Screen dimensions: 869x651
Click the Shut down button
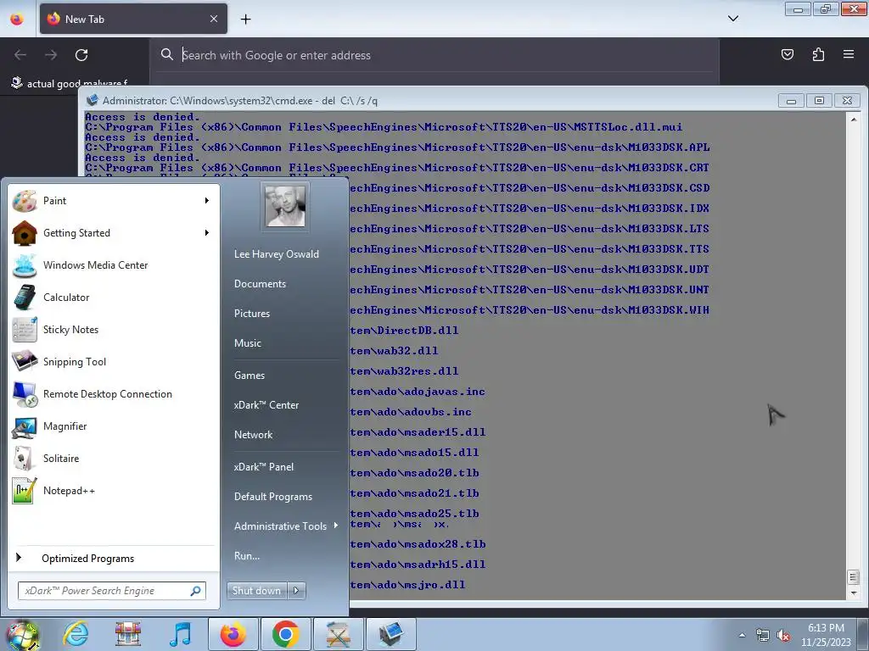tap(257, 590)
